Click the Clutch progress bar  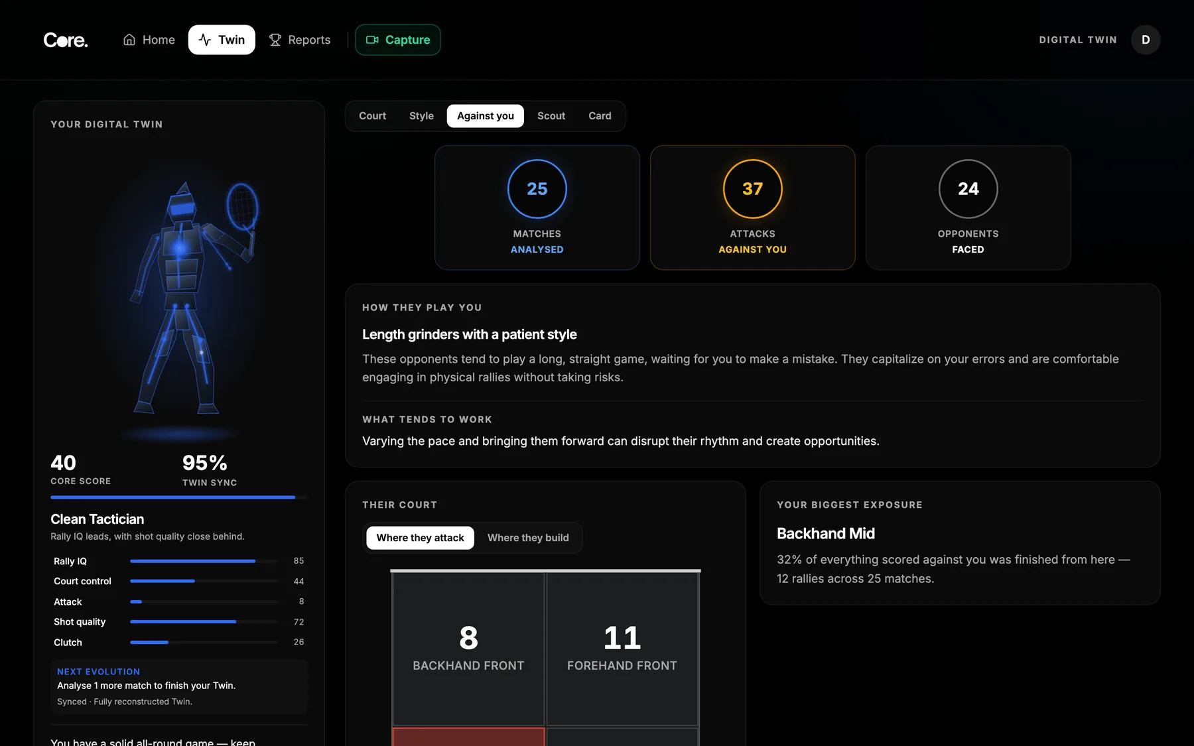[x=204, y=643]
